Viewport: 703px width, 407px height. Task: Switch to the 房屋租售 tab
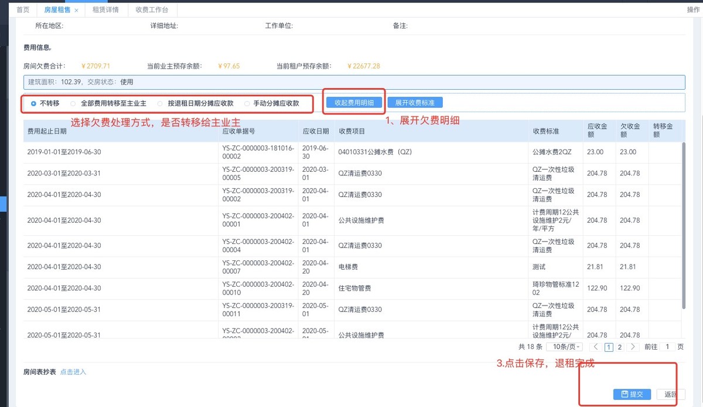(57, 10)
